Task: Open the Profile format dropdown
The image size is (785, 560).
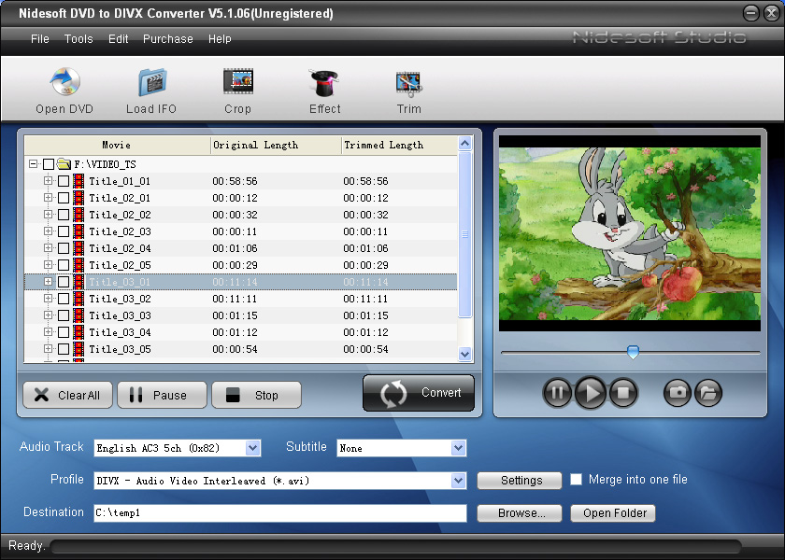Action: click(458, 481)
